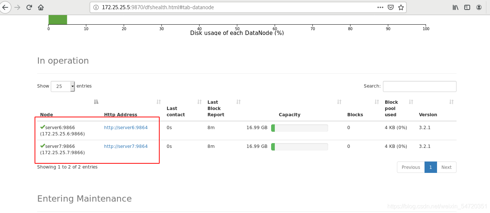Click server6 capacity usage bar
Screen dimensions: 490x213
click(x=299, y=128)
